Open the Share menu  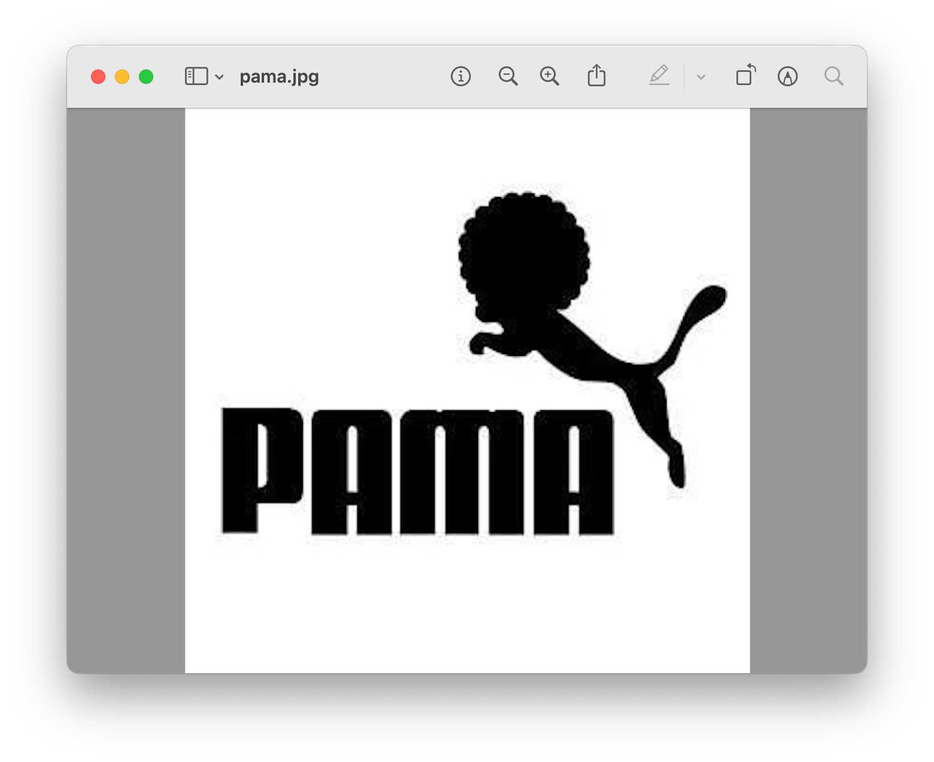pyautogui.click(x=596, y=76)
